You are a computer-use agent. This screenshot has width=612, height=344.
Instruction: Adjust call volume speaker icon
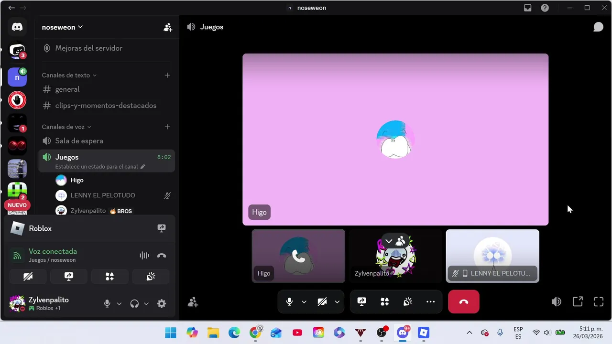click(556, 301)
